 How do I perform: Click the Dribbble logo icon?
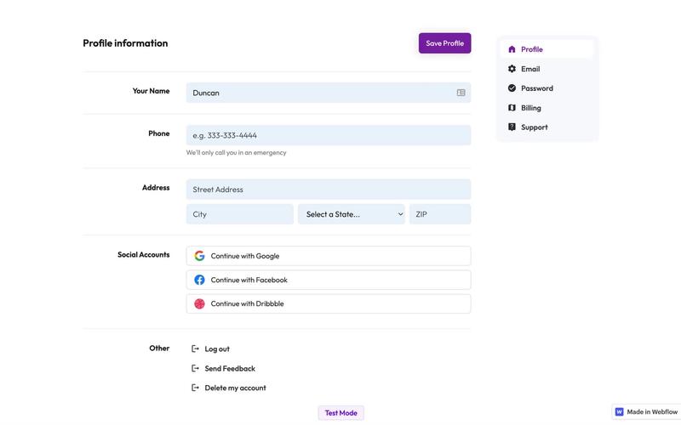(199, 303)
